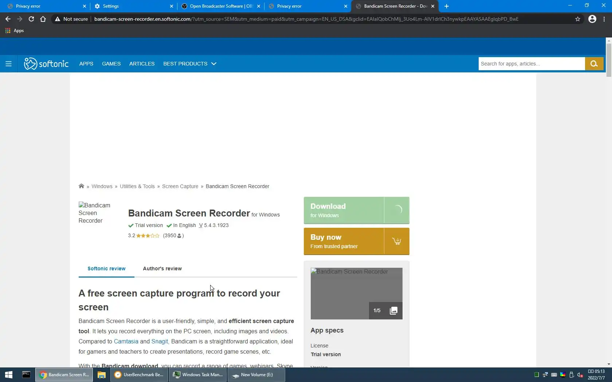The image size is (612, 382).
Task: Click the Softonic logo
Action: [46, 64]
